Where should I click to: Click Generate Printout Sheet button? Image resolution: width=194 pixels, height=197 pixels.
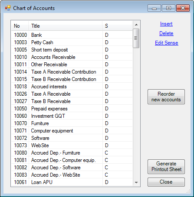[166, 167]
